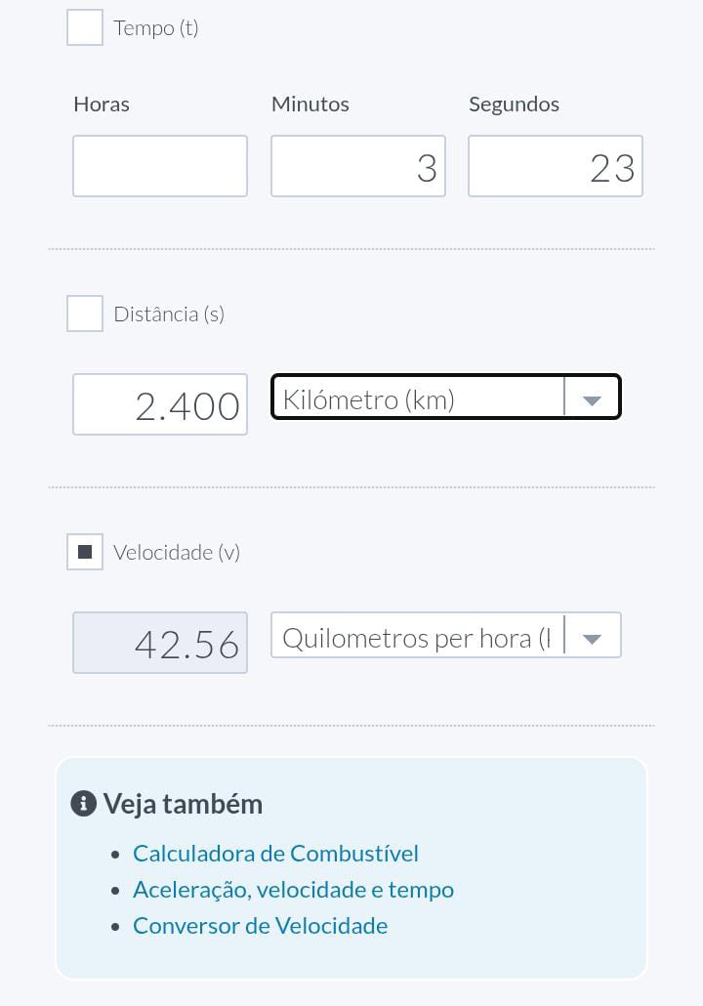Click the velocity unit dropdown arrow
Image resolution: width=703 pixels, height=1006 pixels.
click(x=592, y=637)
